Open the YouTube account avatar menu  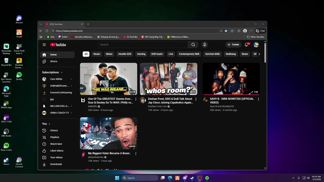point(256,45)
